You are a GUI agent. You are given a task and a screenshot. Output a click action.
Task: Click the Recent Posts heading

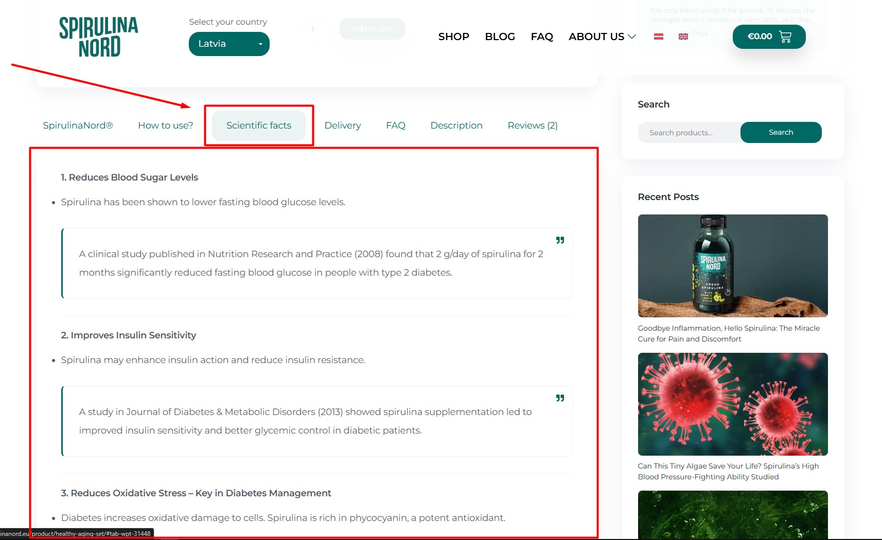(x=668, y=197)
